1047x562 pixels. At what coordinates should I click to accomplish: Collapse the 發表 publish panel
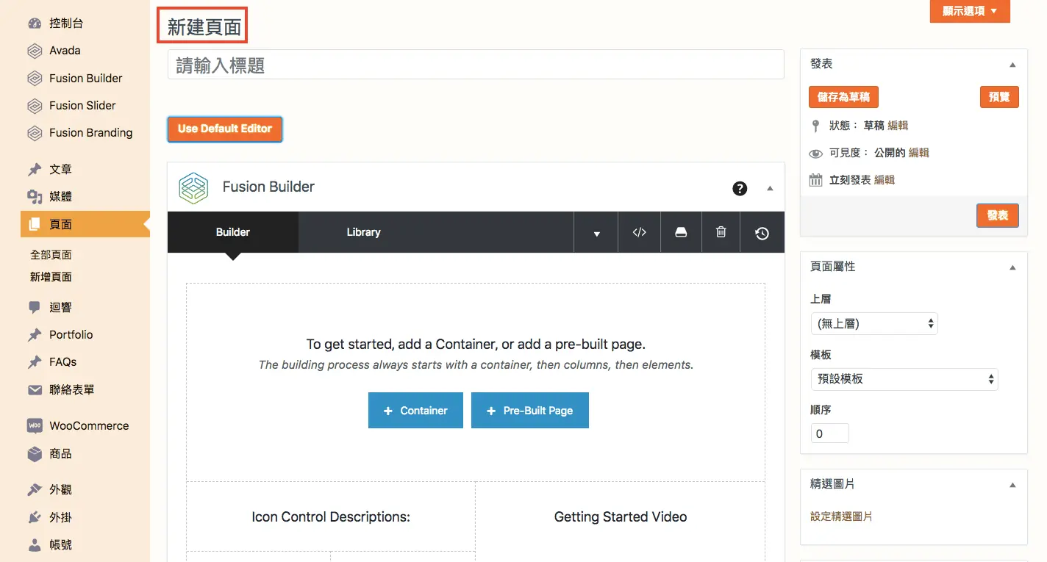pyautogui.click(x=1012, y=65)
